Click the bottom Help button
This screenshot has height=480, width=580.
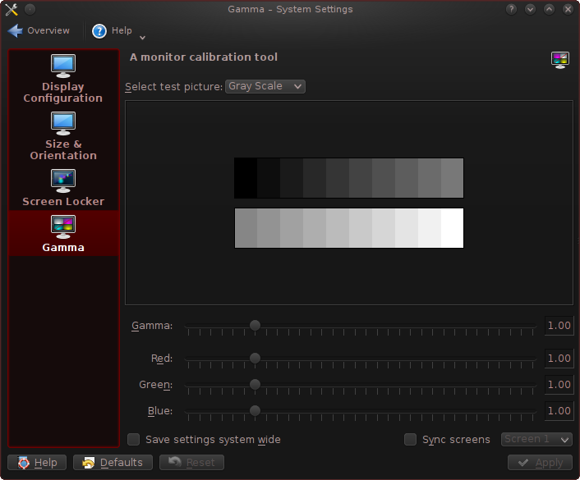pos(37,462)
